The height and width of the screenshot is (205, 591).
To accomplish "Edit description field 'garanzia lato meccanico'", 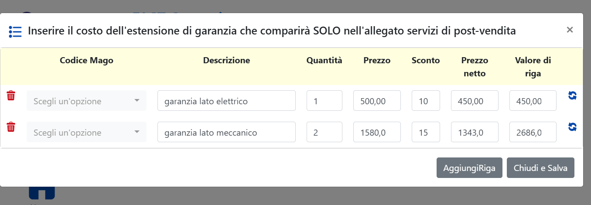I will [226, 132].
